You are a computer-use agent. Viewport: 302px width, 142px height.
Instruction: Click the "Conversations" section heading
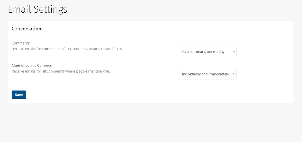coord(27,29)
